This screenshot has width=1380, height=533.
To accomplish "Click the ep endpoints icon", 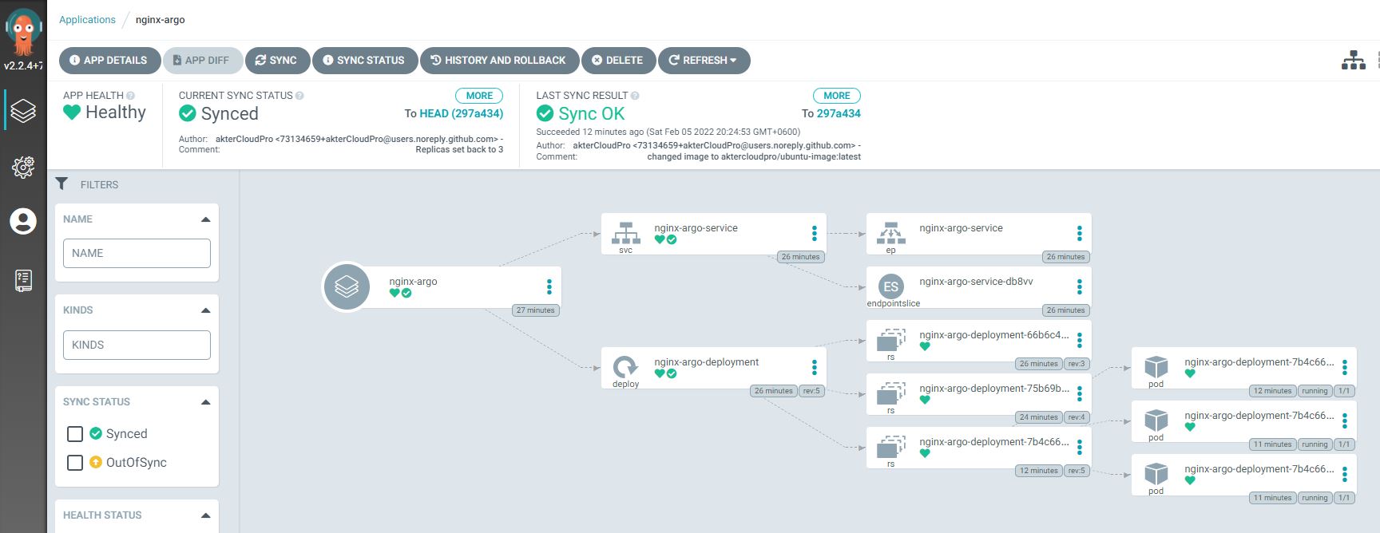I will pyautogui.click(x=890, y=232).
